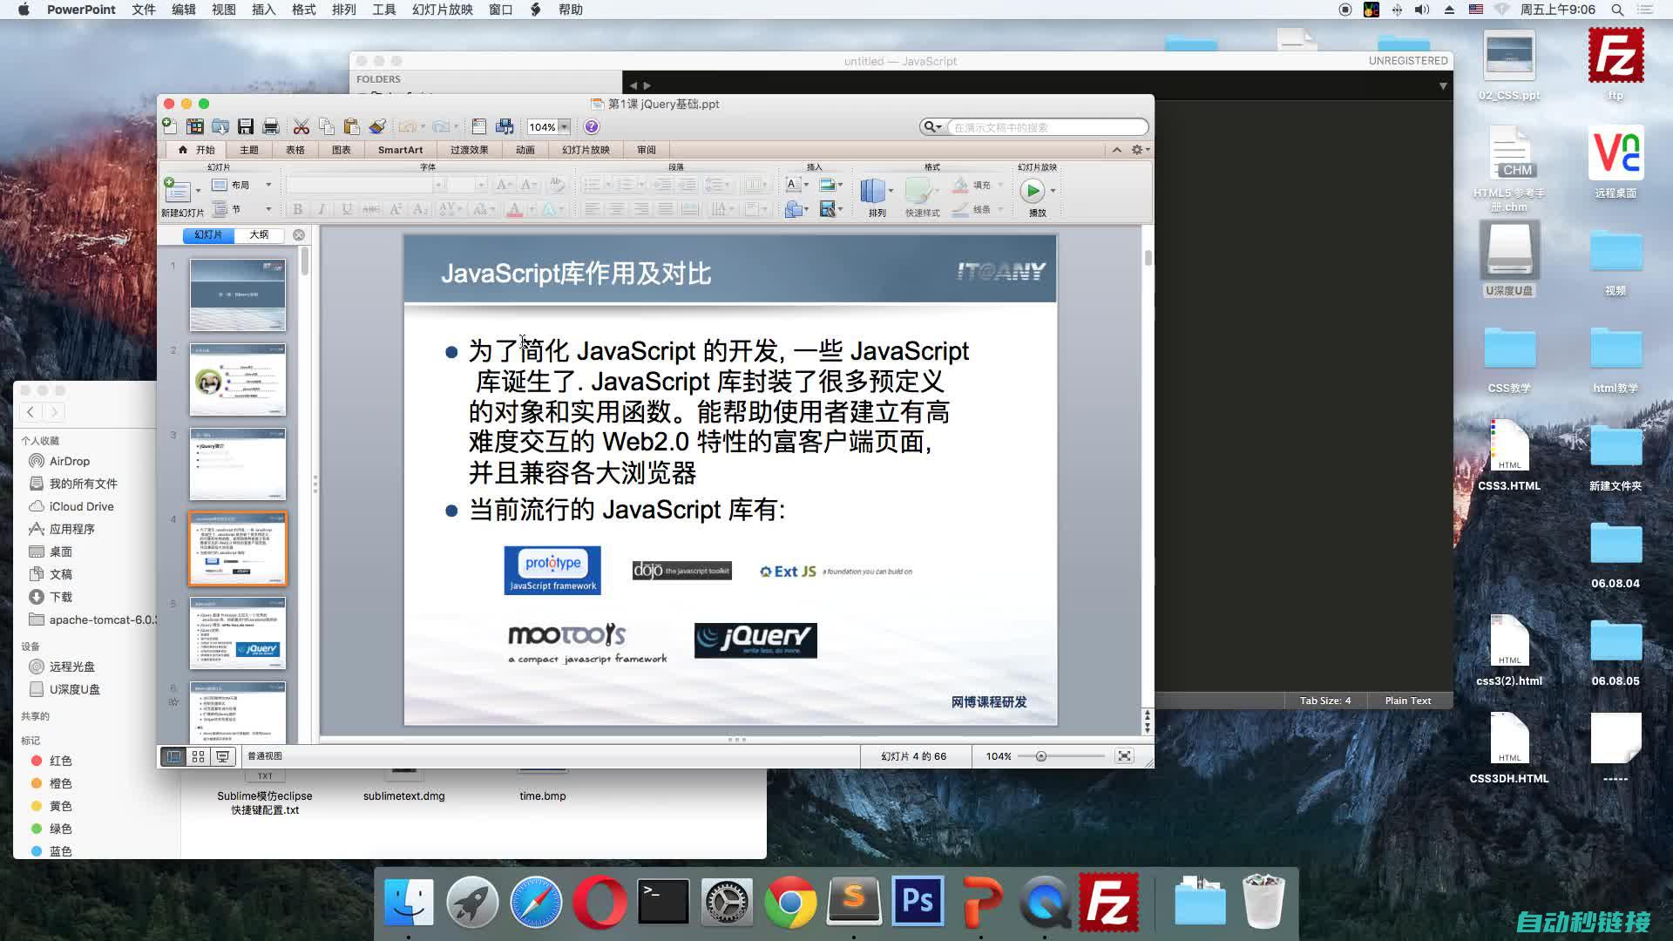Collapse the ribbon with the chevron arrow
This screenshot has width=1673, height=941.
(x=1117, y=150)
